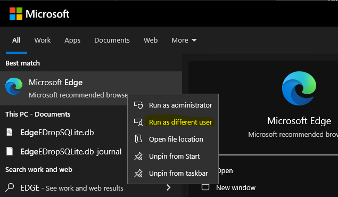Click the EdgeEDropSQLite.db file icon
Image resolution: width=338 pixels, height=197 pixels.
tap(9, 132)
